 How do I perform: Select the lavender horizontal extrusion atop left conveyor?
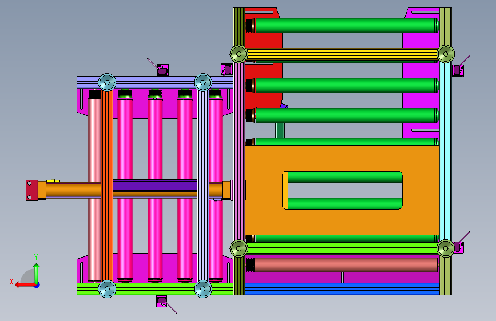pos(155,82)
